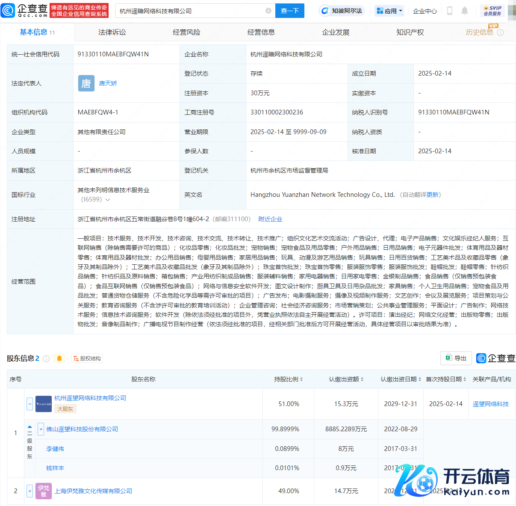Sort by 认缴出资额 column
The image size is (516, 506).
[x=346, y=379]
